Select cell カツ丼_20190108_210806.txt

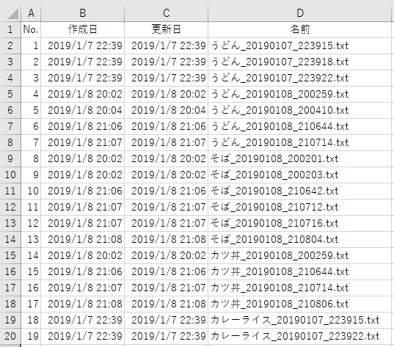click(300, 304)
